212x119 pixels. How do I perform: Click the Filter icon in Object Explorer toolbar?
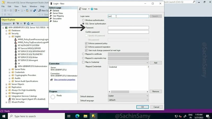[x=25, y=24]
